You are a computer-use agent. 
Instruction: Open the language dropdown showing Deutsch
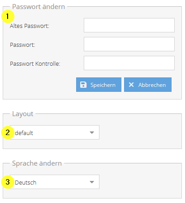pyautogui.click(x=55, y=182)
